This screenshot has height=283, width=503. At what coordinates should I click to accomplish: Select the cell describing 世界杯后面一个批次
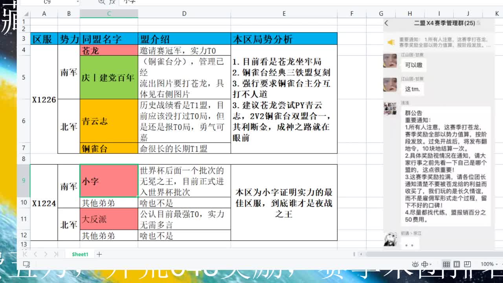pyautogui.click(x=184, y=181)
